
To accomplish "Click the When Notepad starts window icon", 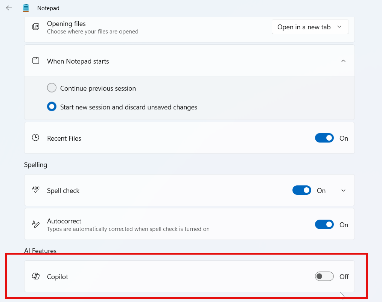I will click(x=35, y=61).
